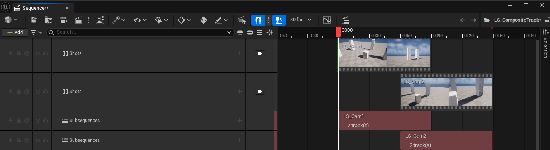Toggle camera lock on LS_Cam2 Shots track
This screenshot has height=150, width=550.
pos(260,92)
